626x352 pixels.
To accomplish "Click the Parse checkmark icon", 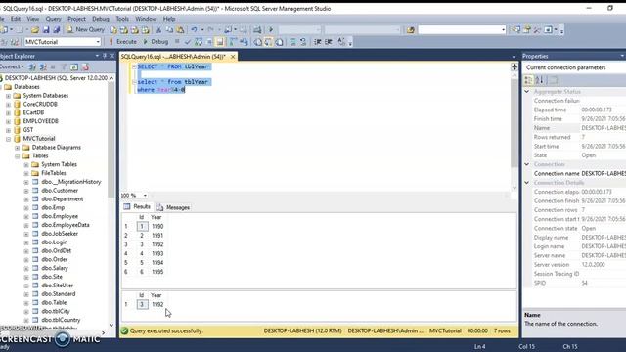I will (188, 41).
